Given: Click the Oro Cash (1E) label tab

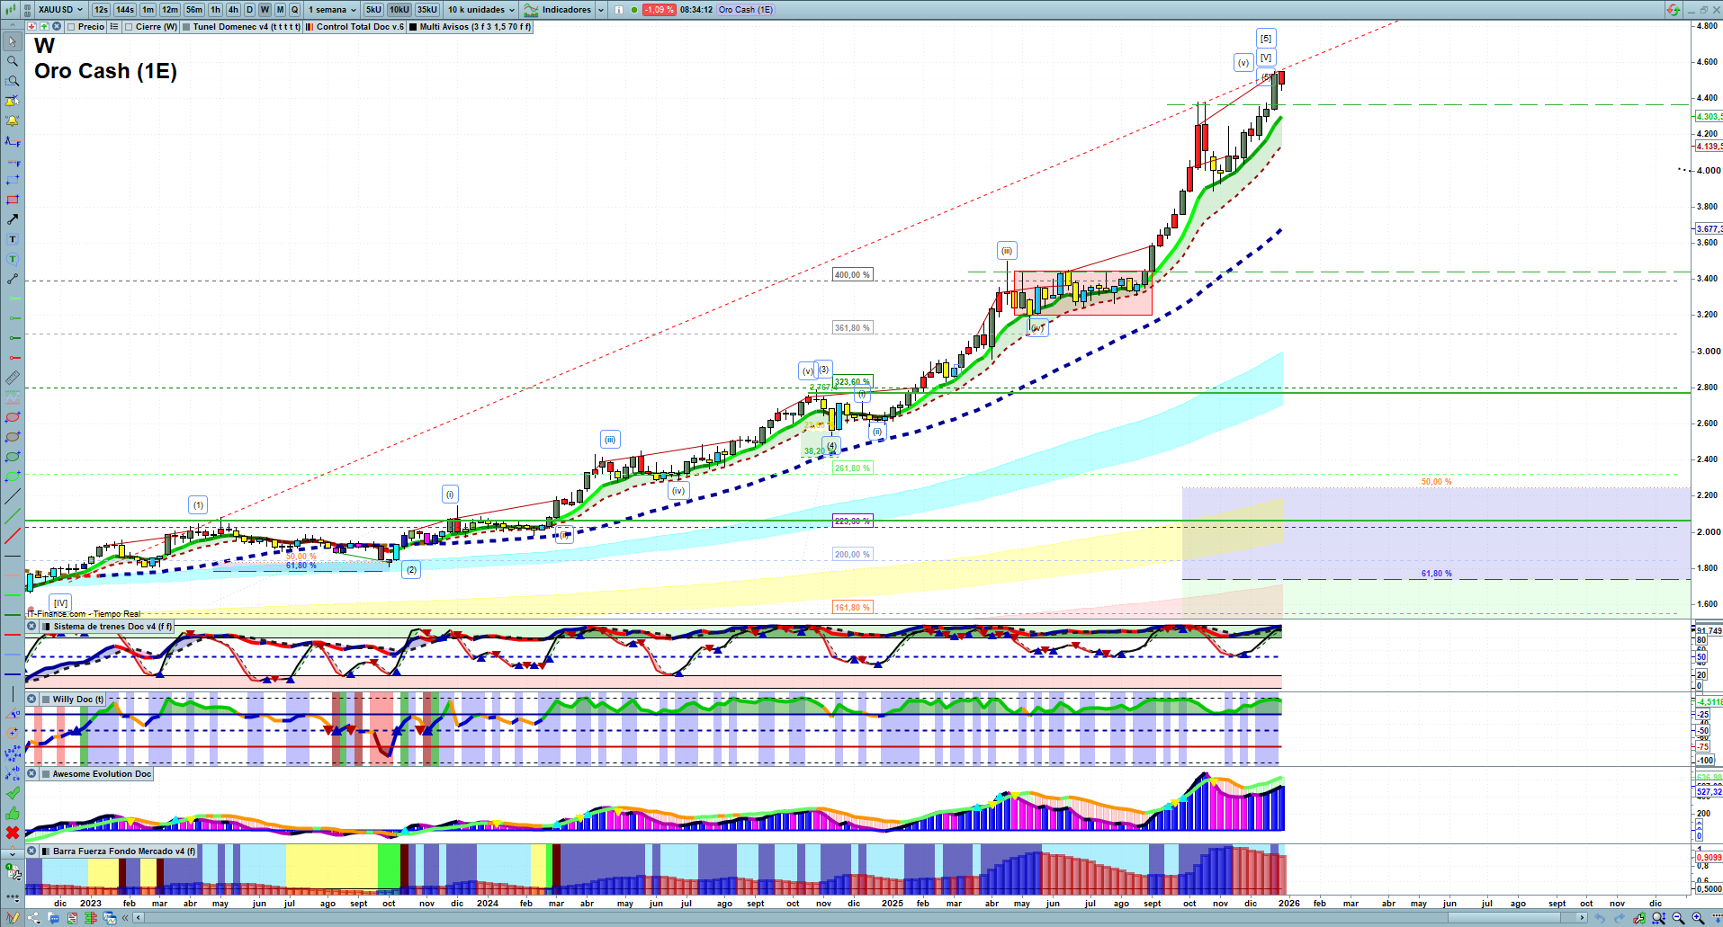Looking at the screenshot, I should 745,10.
